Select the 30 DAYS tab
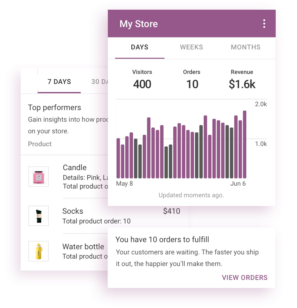Image resolution: width=297 pixels, height=308 pixels. click(99, 81)
